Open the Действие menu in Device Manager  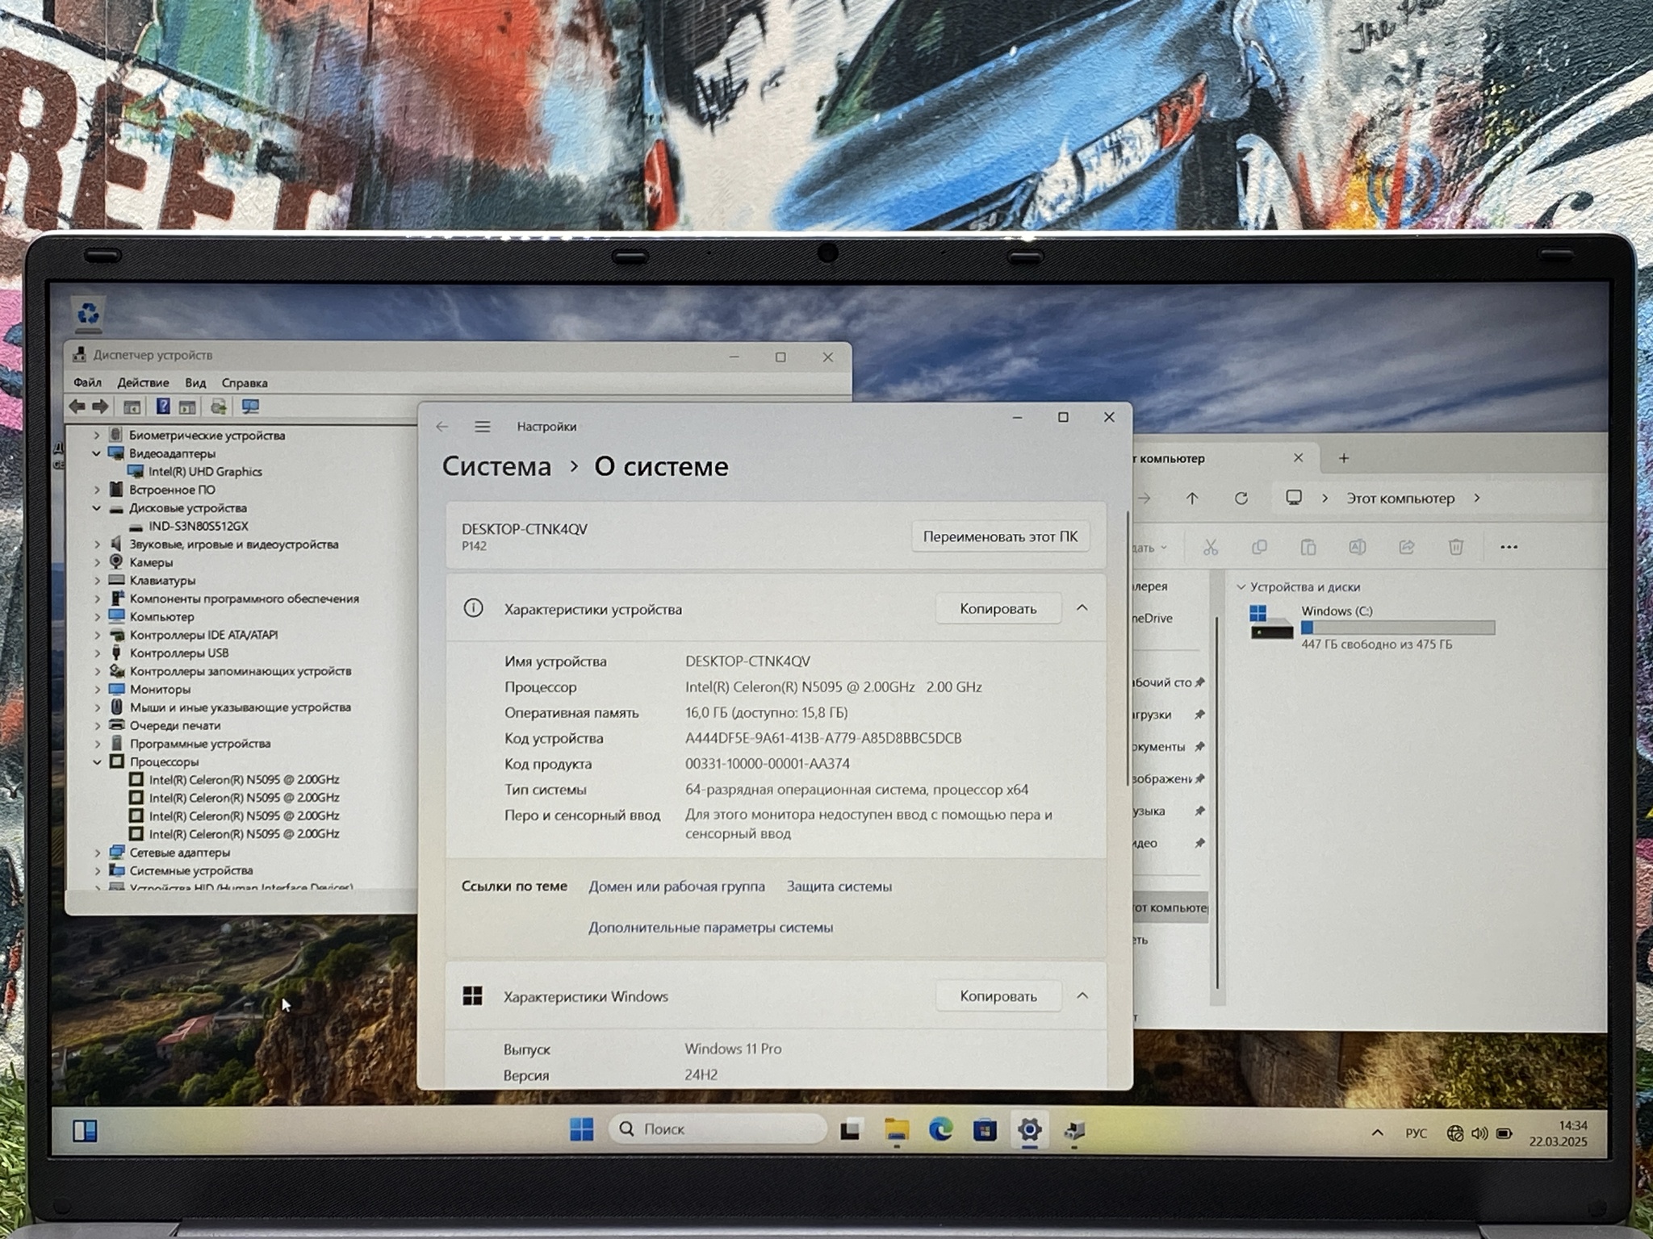(x=143, y=383)
